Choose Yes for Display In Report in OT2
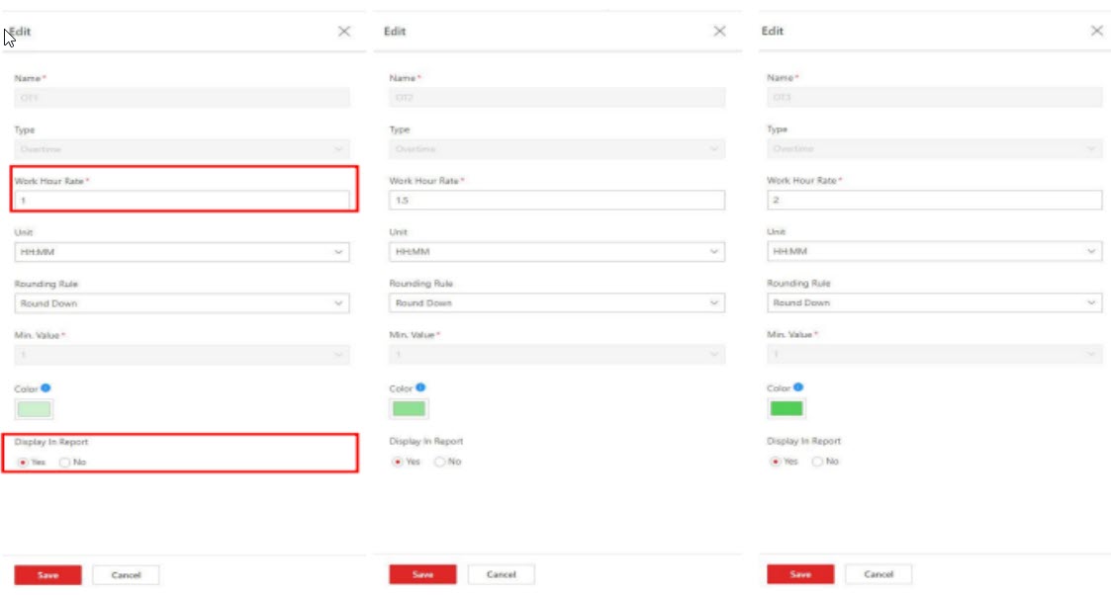 tap(399, 462)
